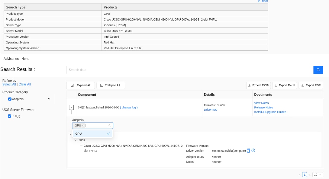Click in the Adapters filter combo box
Viewport: 329px width, 179px height.
pos(92,126)
